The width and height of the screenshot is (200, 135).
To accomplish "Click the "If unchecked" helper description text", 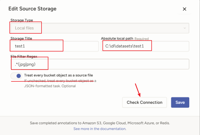I will point(60,83).
